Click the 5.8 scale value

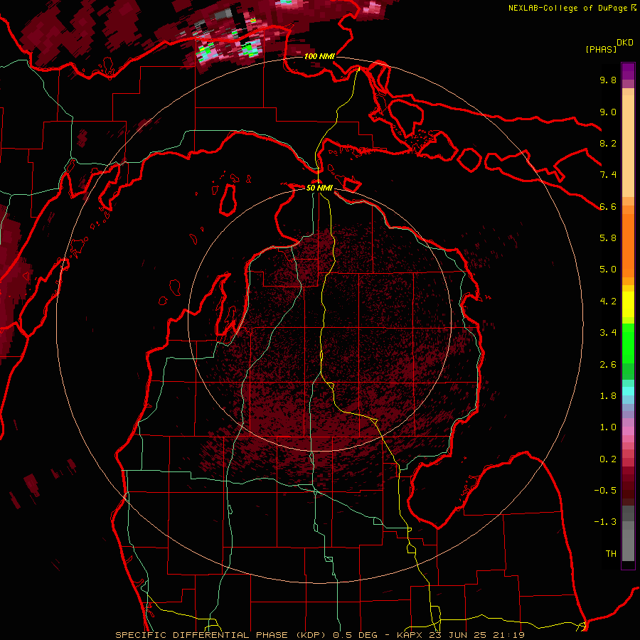tap(608, 238)
